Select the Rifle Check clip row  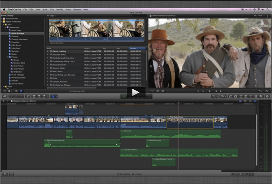(96, 71)
